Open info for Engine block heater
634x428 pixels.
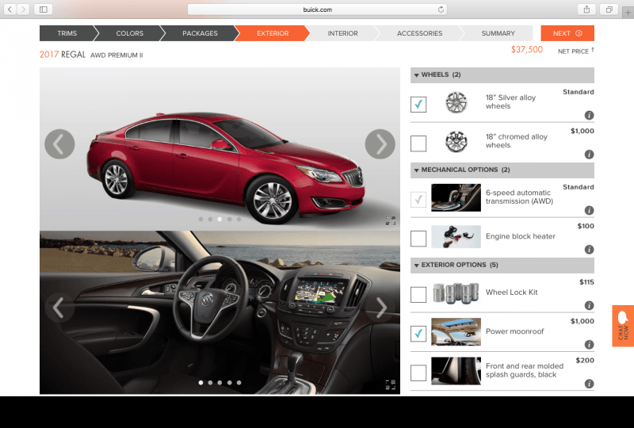[x=589, y=250]
